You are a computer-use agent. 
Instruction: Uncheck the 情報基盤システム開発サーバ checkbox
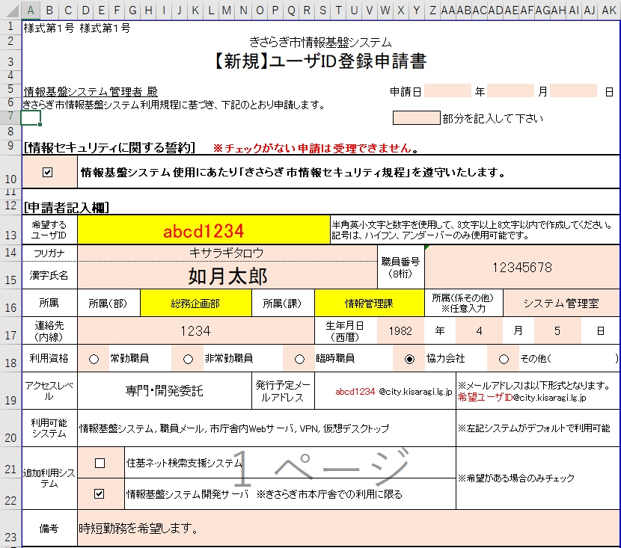tap(100, 493)
